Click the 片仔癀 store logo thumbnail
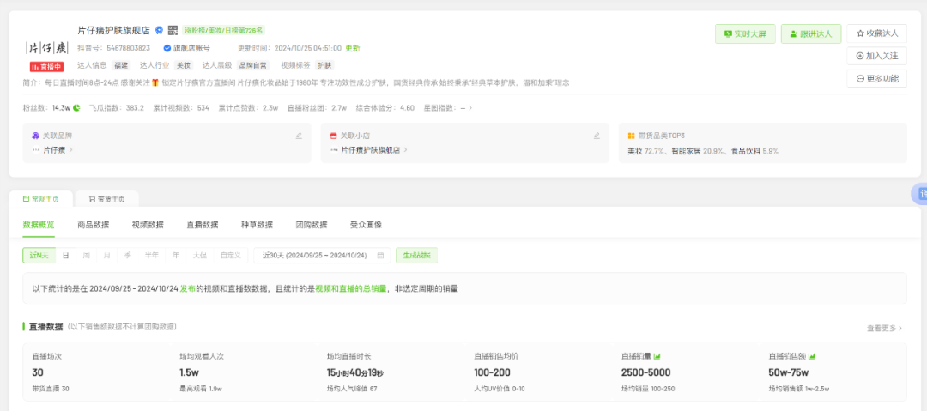927x411 pixels. click(45, 46)
